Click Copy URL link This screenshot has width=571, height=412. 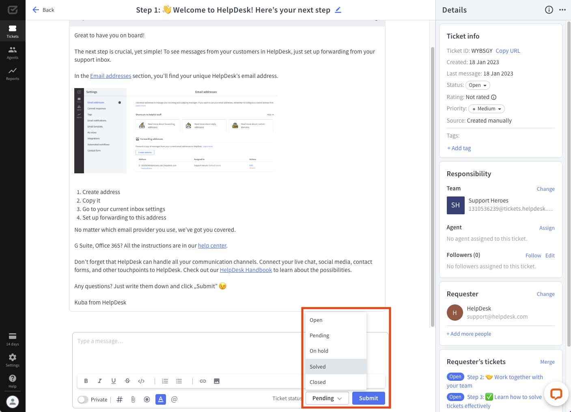(508, 51)
